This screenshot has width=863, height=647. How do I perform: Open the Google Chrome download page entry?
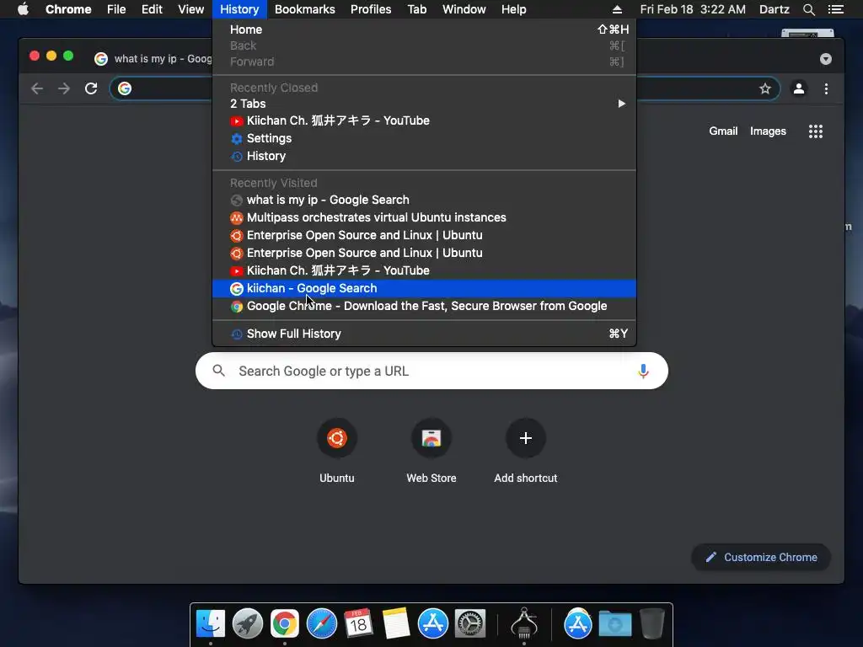(x=425, y=306)
